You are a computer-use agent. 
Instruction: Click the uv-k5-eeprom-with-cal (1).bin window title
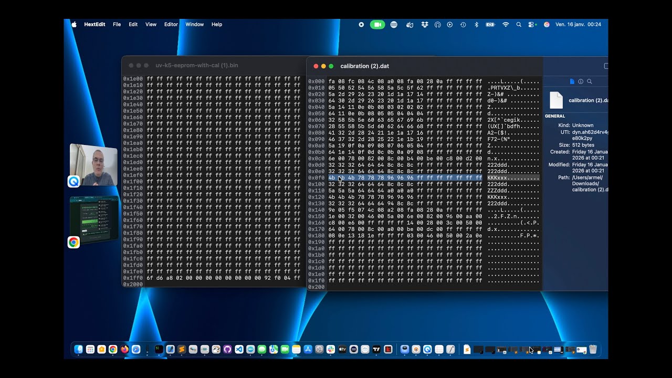point(197,65)
